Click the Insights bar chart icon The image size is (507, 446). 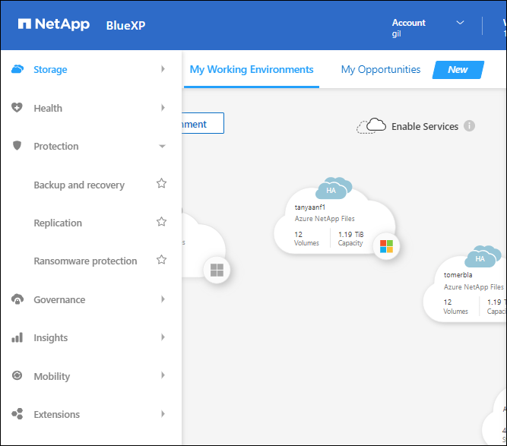tap(17, 337)
